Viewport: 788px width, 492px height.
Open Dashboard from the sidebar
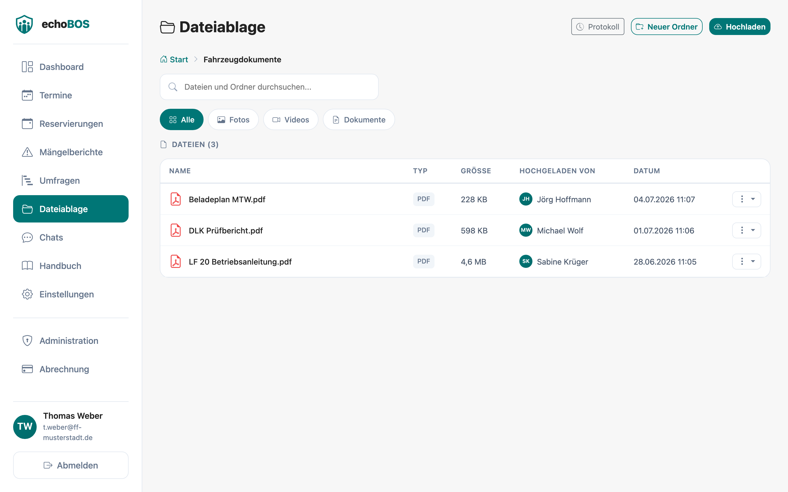pyautogui.click(x=71, y=67)
